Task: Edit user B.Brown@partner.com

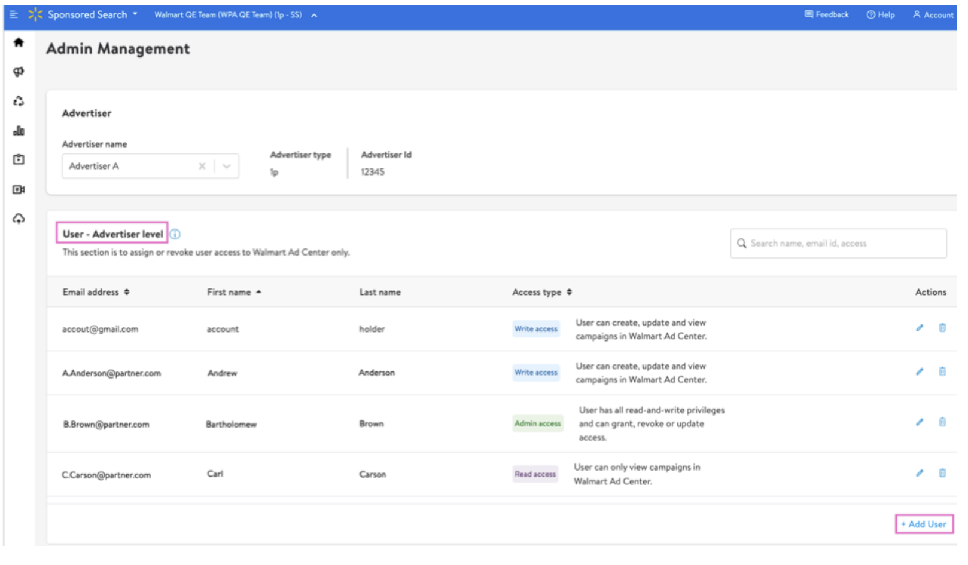Action: click(920, 422)
